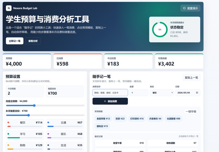
Task: Click the 生活 ¥35 category card
Action: 65,147
